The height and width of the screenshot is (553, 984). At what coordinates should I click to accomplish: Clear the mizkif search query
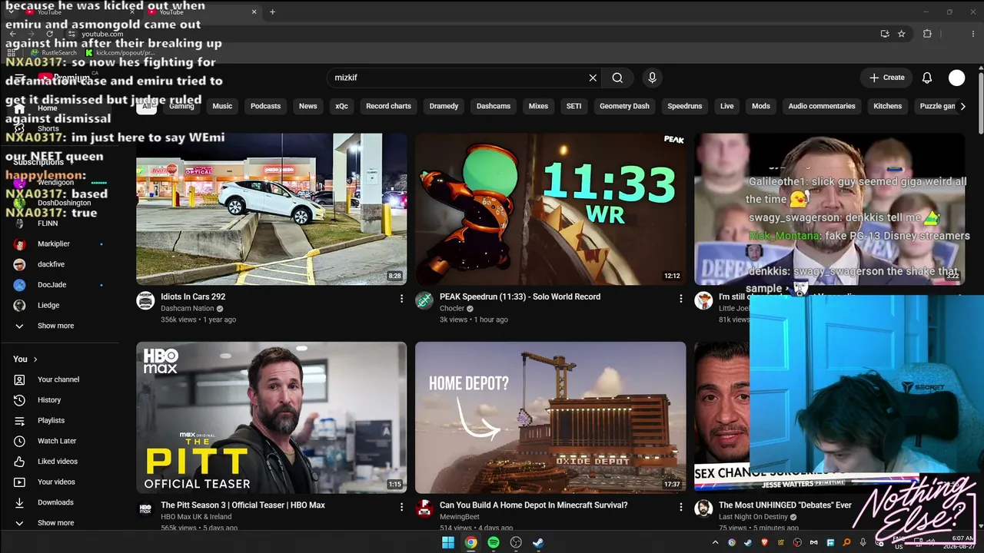tap(593, 78)
